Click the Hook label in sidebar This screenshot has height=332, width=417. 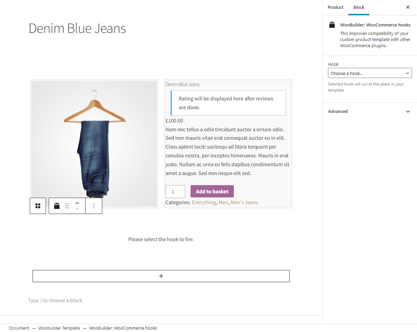[x=333, y=64]
